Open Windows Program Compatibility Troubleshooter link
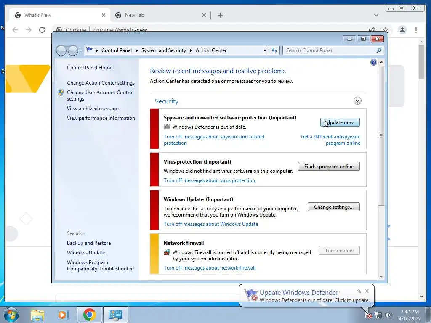The width and height of the screenshot is (431, 323). coord(100,266)
